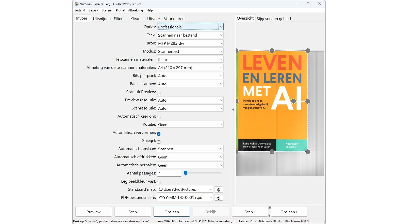Select the bottom-right crop handle
Screen dimensions: 398x224
click(308, 152)
